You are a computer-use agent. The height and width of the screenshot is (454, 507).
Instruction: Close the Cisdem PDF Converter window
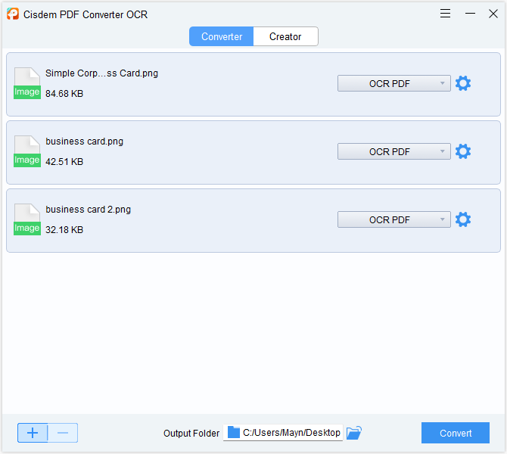tap(493, 14)
